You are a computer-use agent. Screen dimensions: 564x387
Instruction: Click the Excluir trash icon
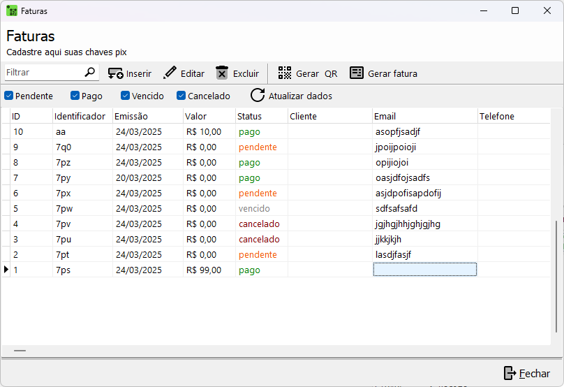(222, 73)
